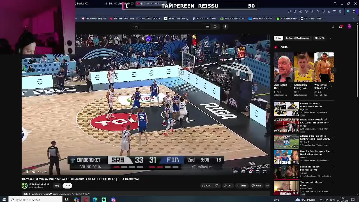Screen dimensions: 359x202
Task: Select the Miikka Muurinen filter chip
Action: [320, 38]
